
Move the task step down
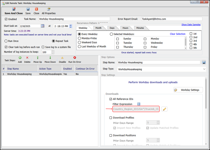(x=50, y=58)
